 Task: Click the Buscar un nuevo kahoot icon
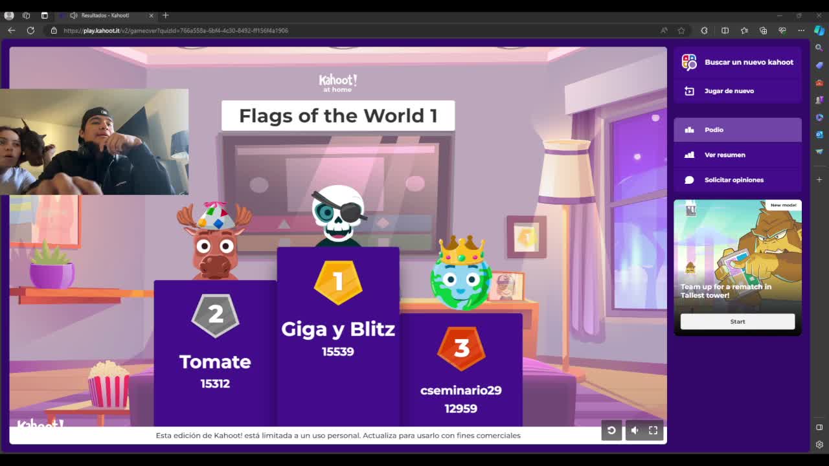[x=689, y=62]
